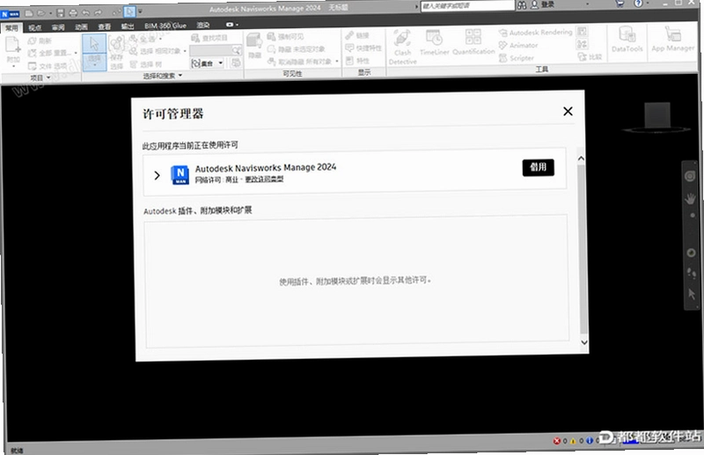Click the Clash Detective tool icon
Image resolution: width=704 pixels, height=455 pixels.
(x=402, y=39)
